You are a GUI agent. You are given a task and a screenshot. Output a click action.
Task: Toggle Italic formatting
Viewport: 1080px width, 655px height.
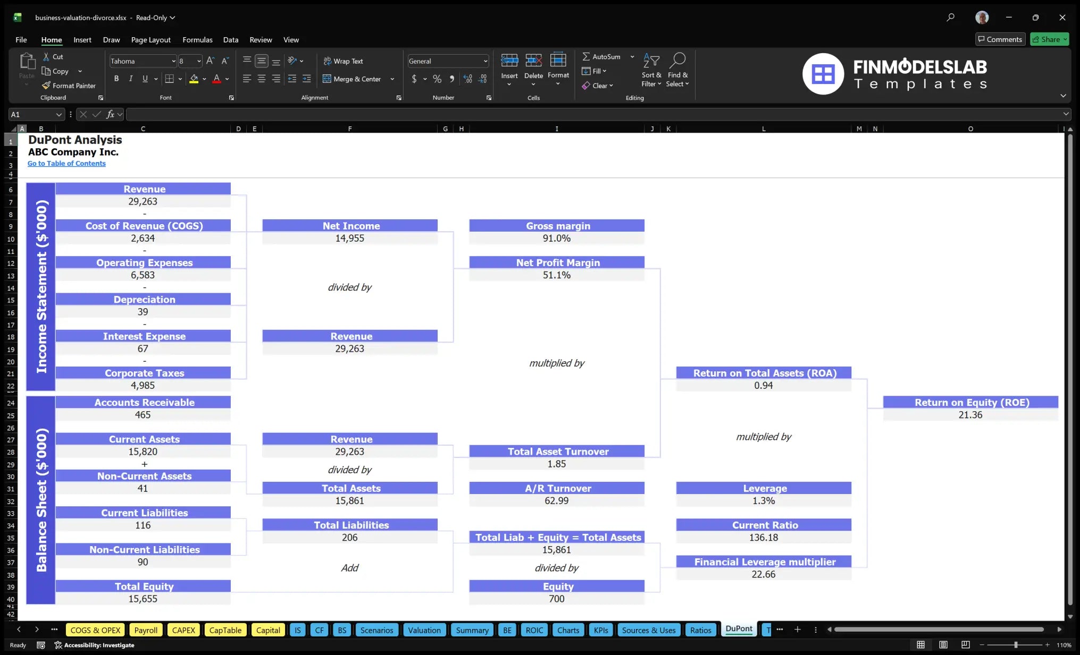point(131,79)
